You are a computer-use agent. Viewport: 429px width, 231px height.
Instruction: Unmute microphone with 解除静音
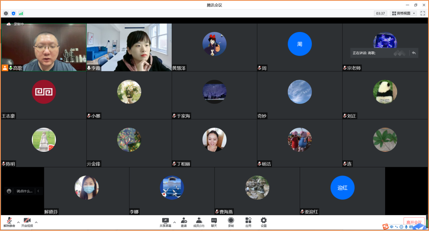pos(9,222)
